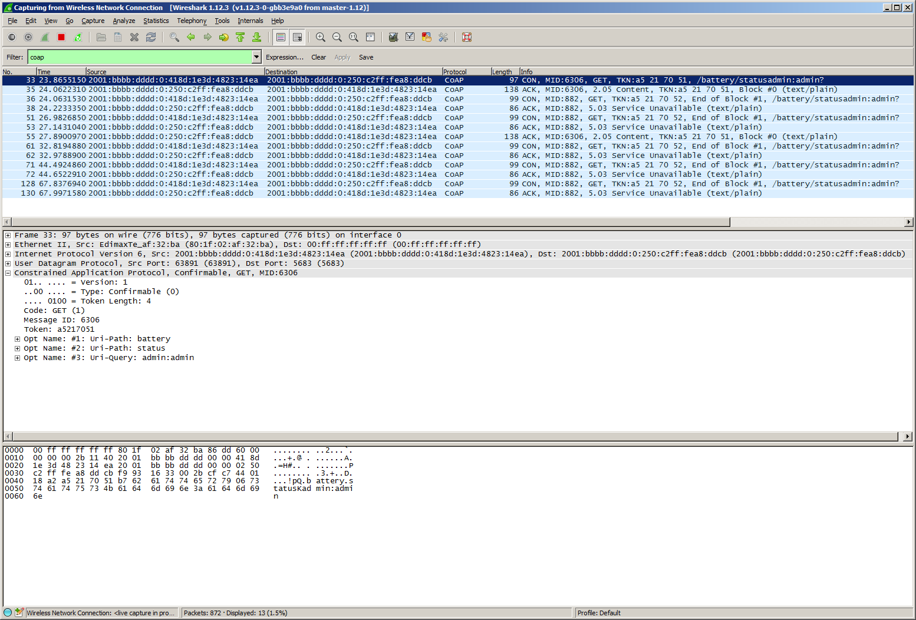The width and height of the screenshot is (916, 620).
Task: Open the Internals menu
Action: 251,21
